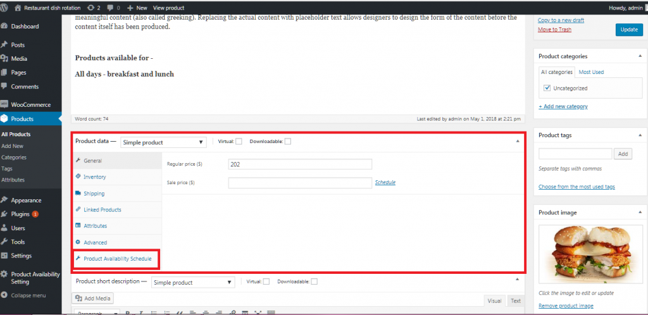
Task: Tick Virtual checkbox in Product short description
Action: click(266, 281)
